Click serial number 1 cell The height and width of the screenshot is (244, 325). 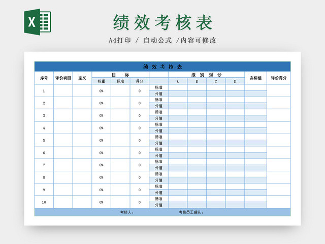click(44, 90)
